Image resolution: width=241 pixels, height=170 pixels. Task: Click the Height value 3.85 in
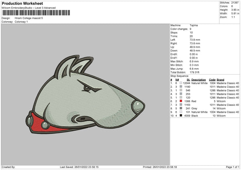[x=235, y=10]
